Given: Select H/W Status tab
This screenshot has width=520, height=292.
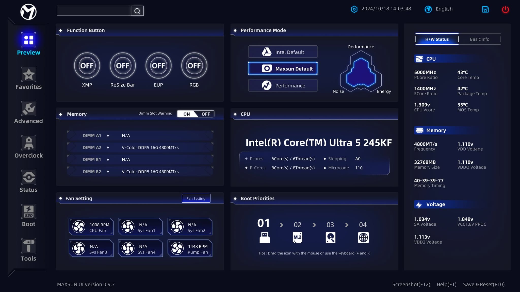Looking at the screenshot, I should click(437, 39).
